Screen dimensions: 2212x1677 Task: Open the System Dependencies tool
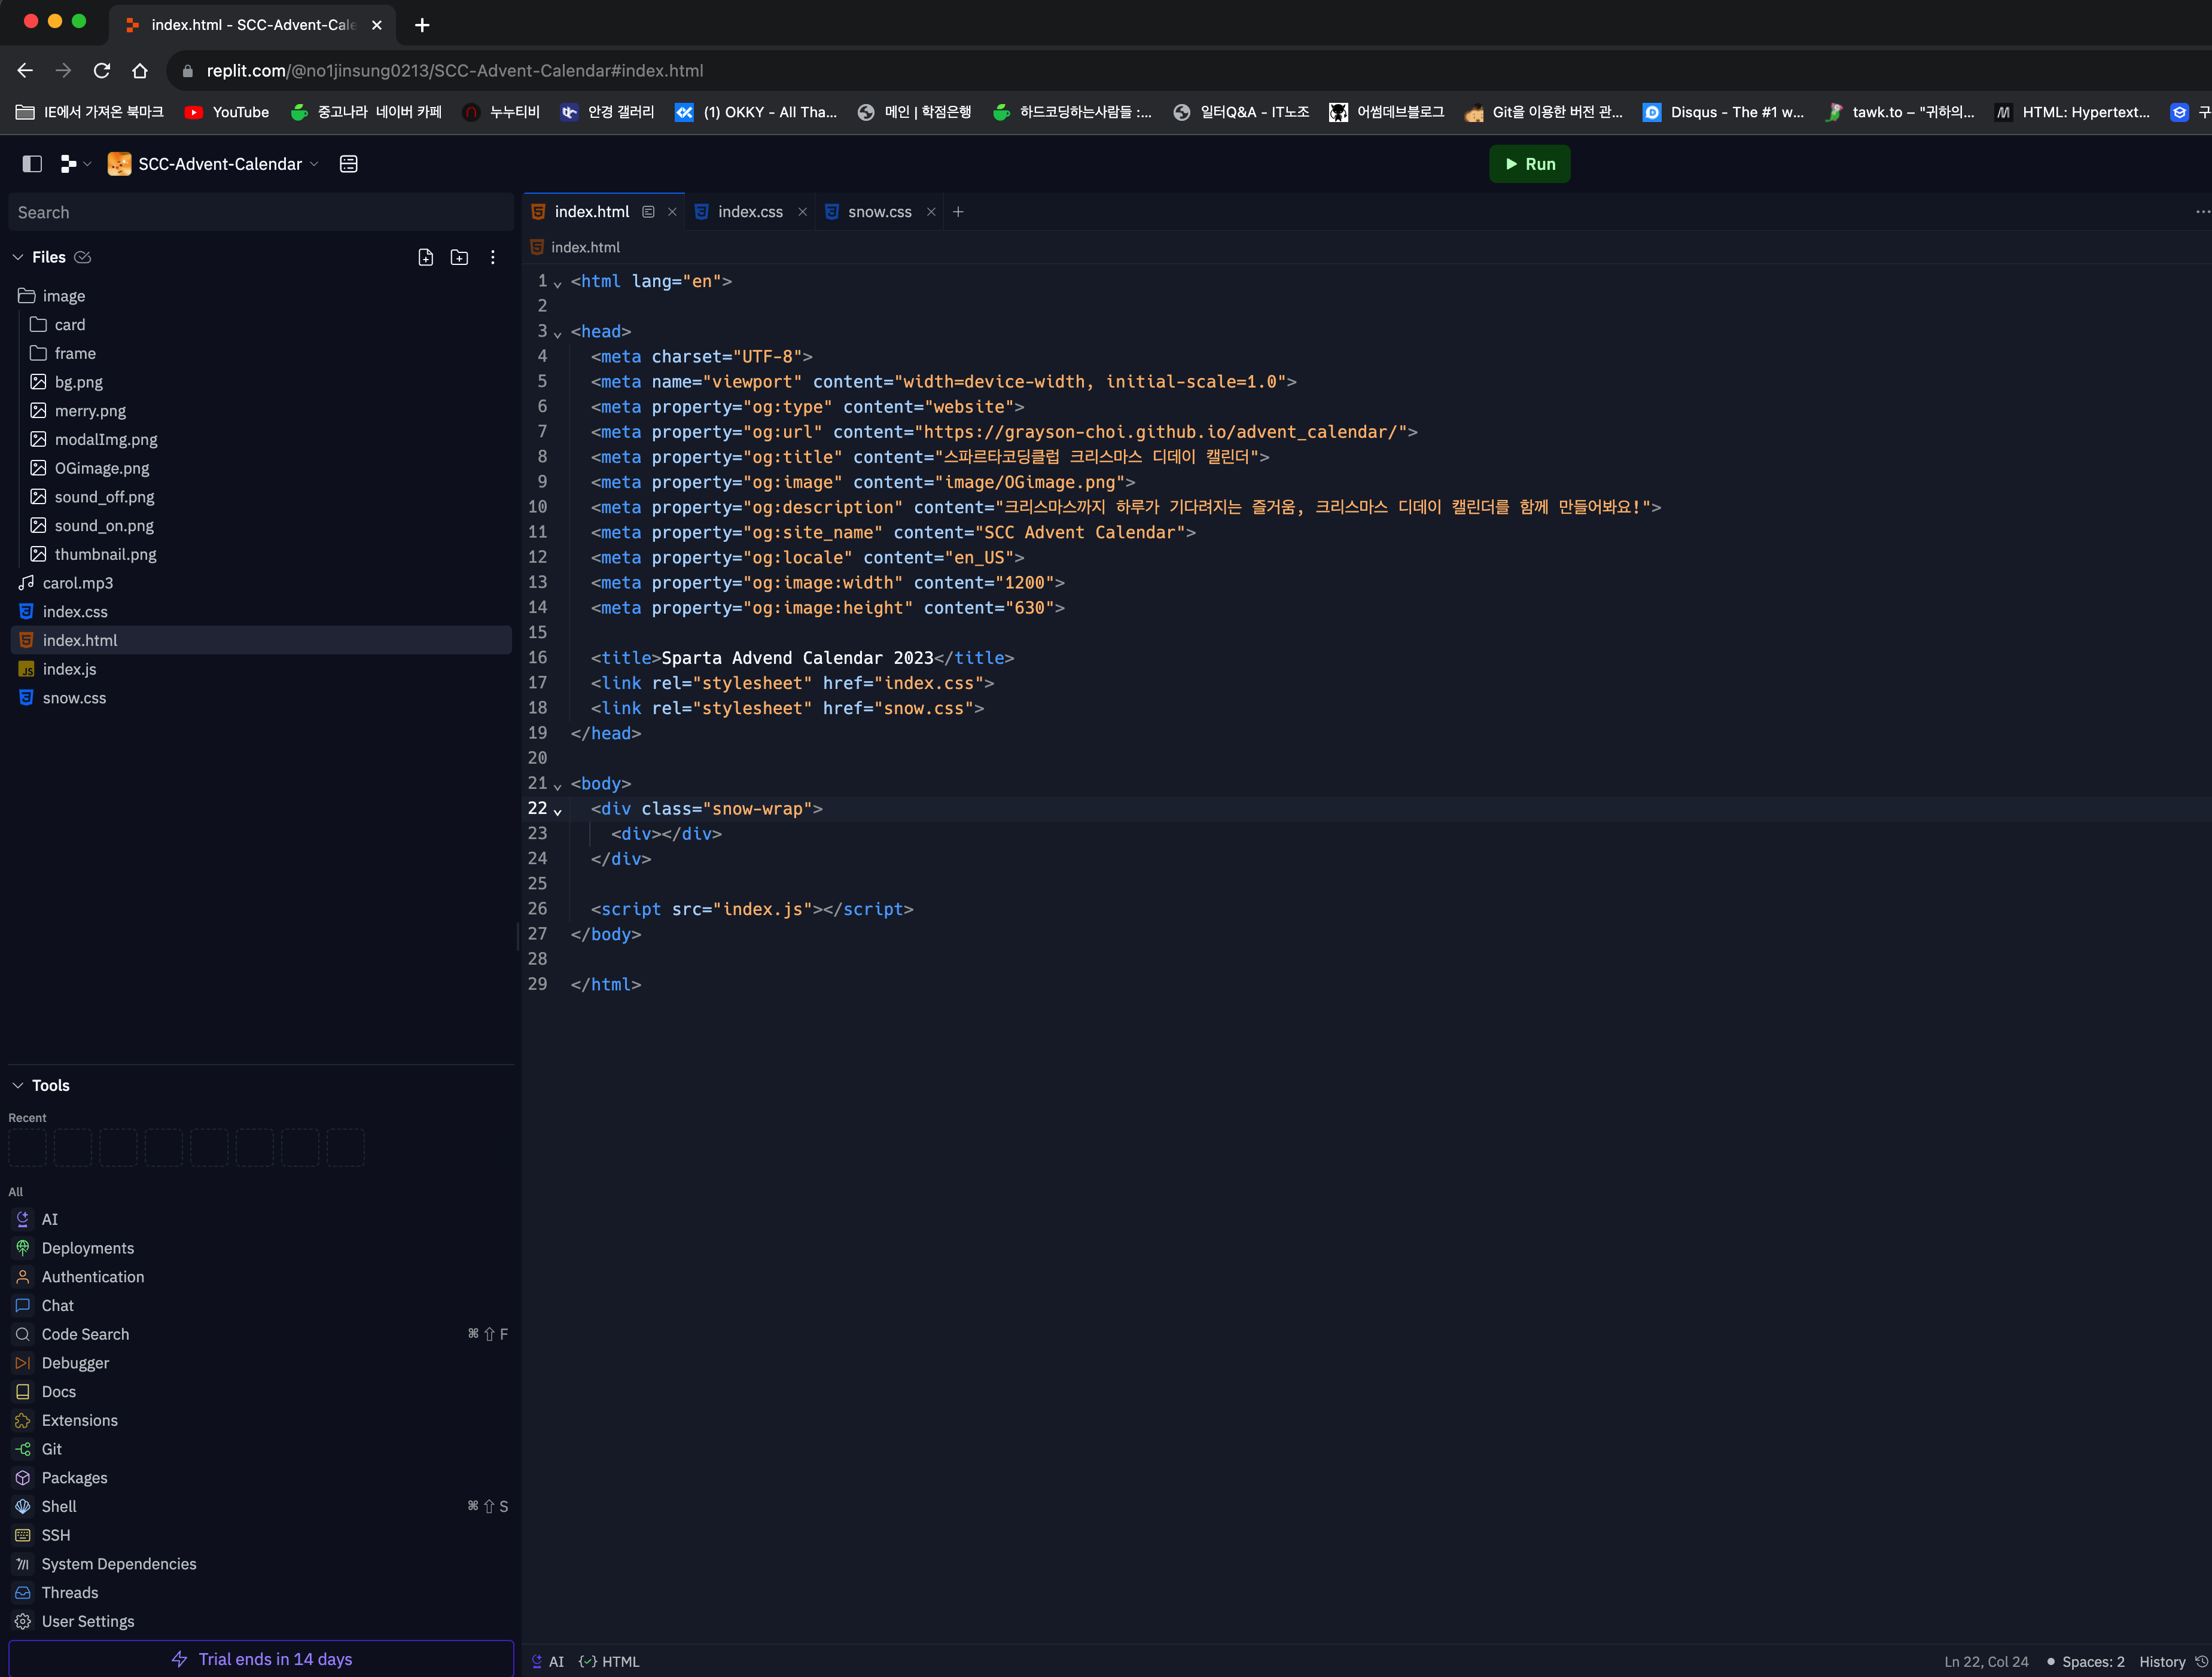coord(261,1564)
